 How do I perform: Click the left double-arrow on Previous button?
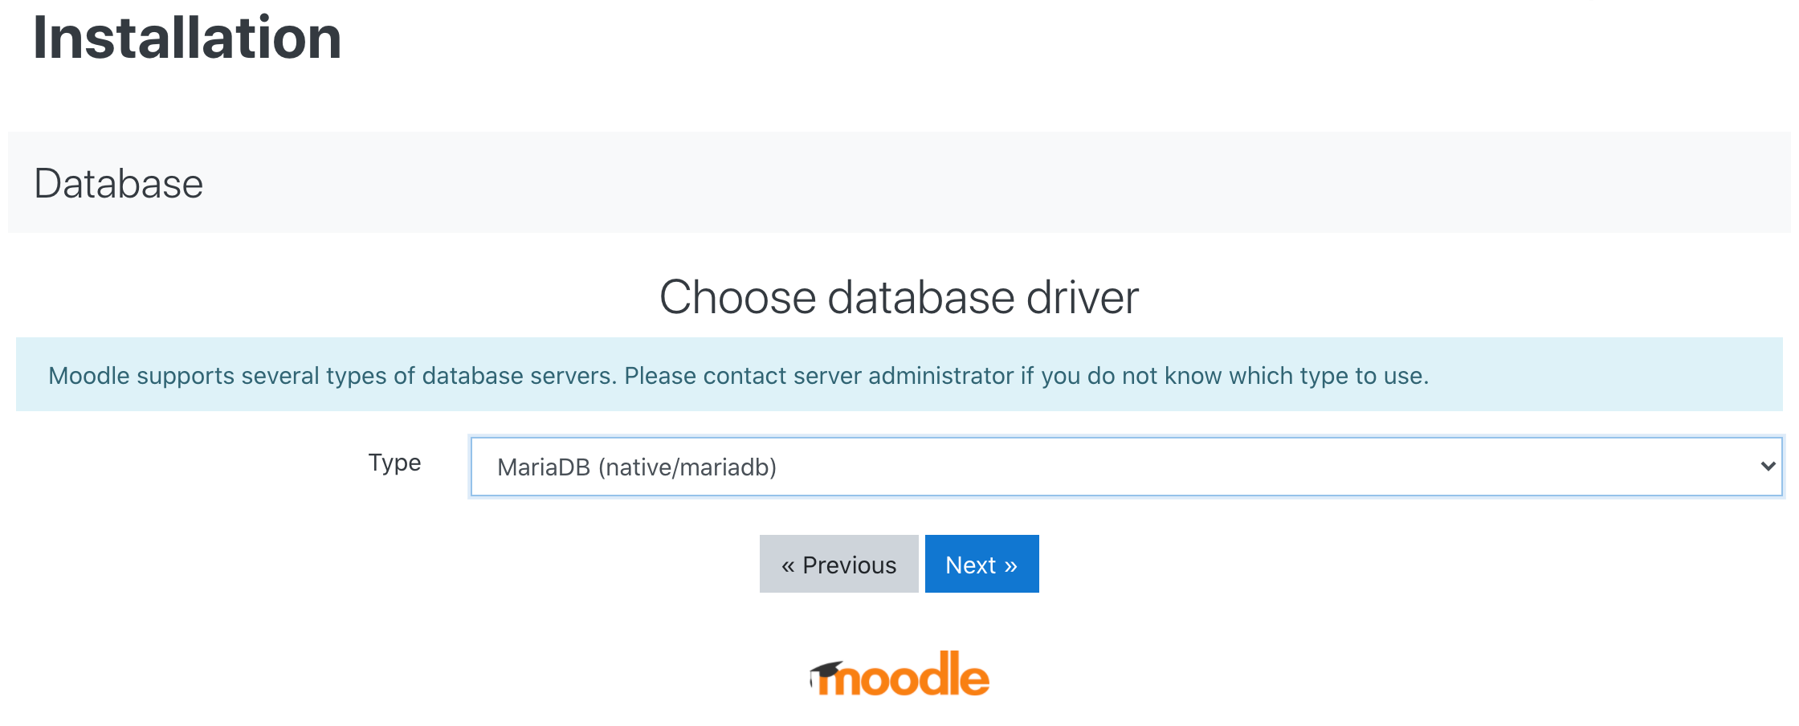788,565
